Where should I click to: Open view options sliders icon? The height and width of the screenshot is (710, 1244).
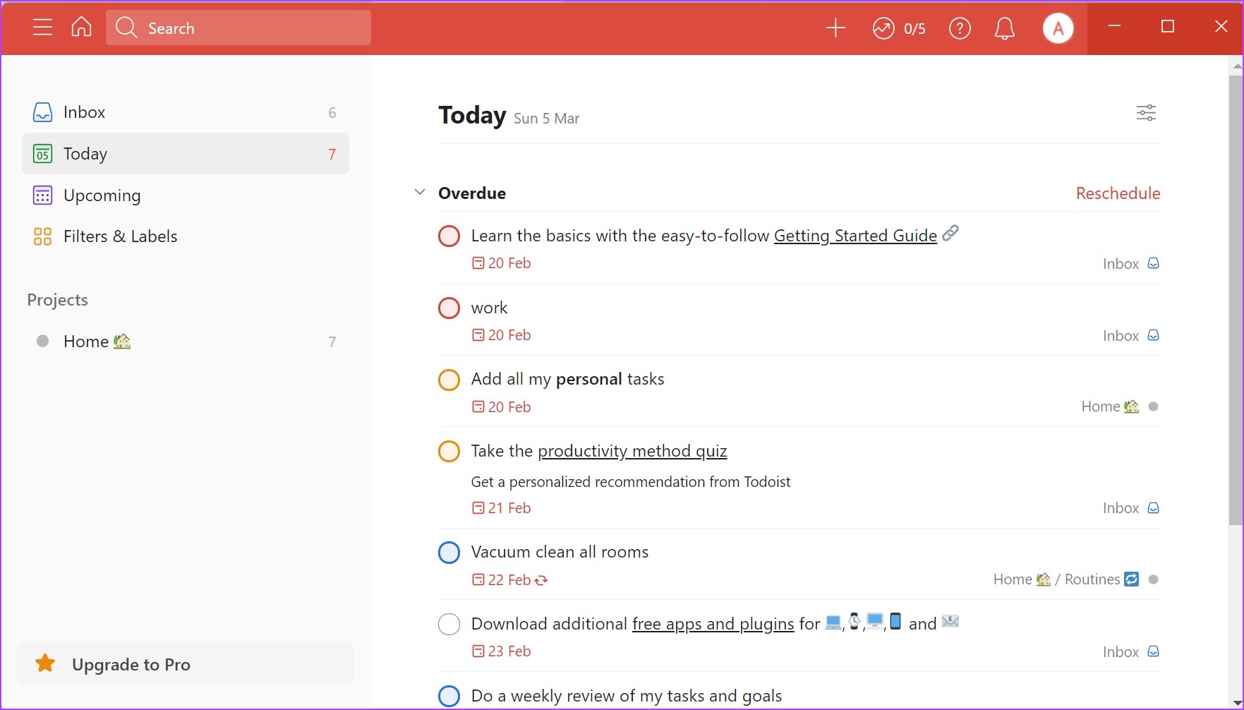pyautogui.click(x=1146, y=113)
